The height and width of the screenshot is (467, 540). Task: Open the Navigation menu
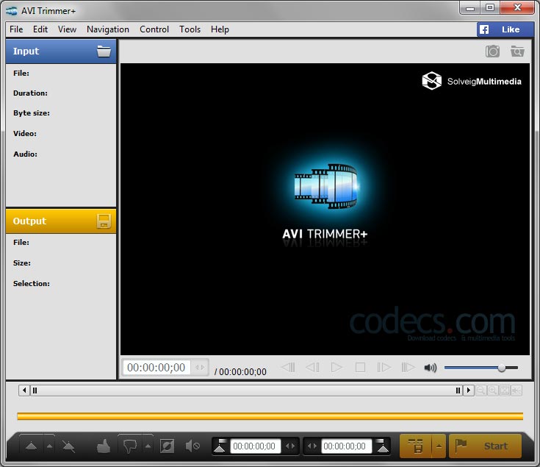(108, 29)
